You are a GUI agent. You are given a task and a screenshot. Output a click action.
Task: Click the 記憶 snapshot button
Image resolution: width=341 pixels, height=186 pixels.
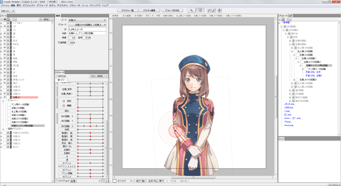73,181
